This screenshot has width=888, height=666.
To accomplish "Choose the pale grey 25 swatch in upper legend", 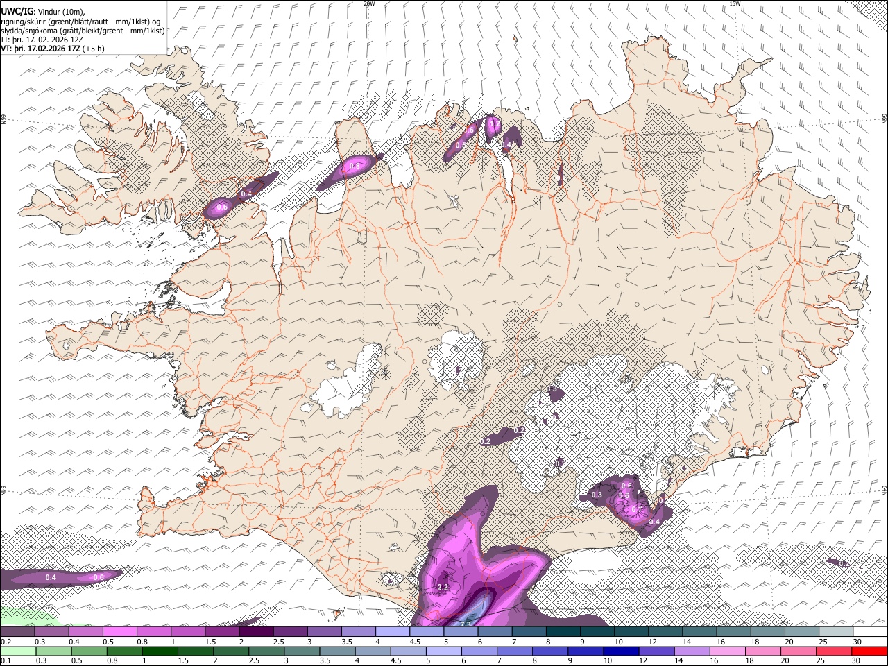I will click(x=836, y=631).
